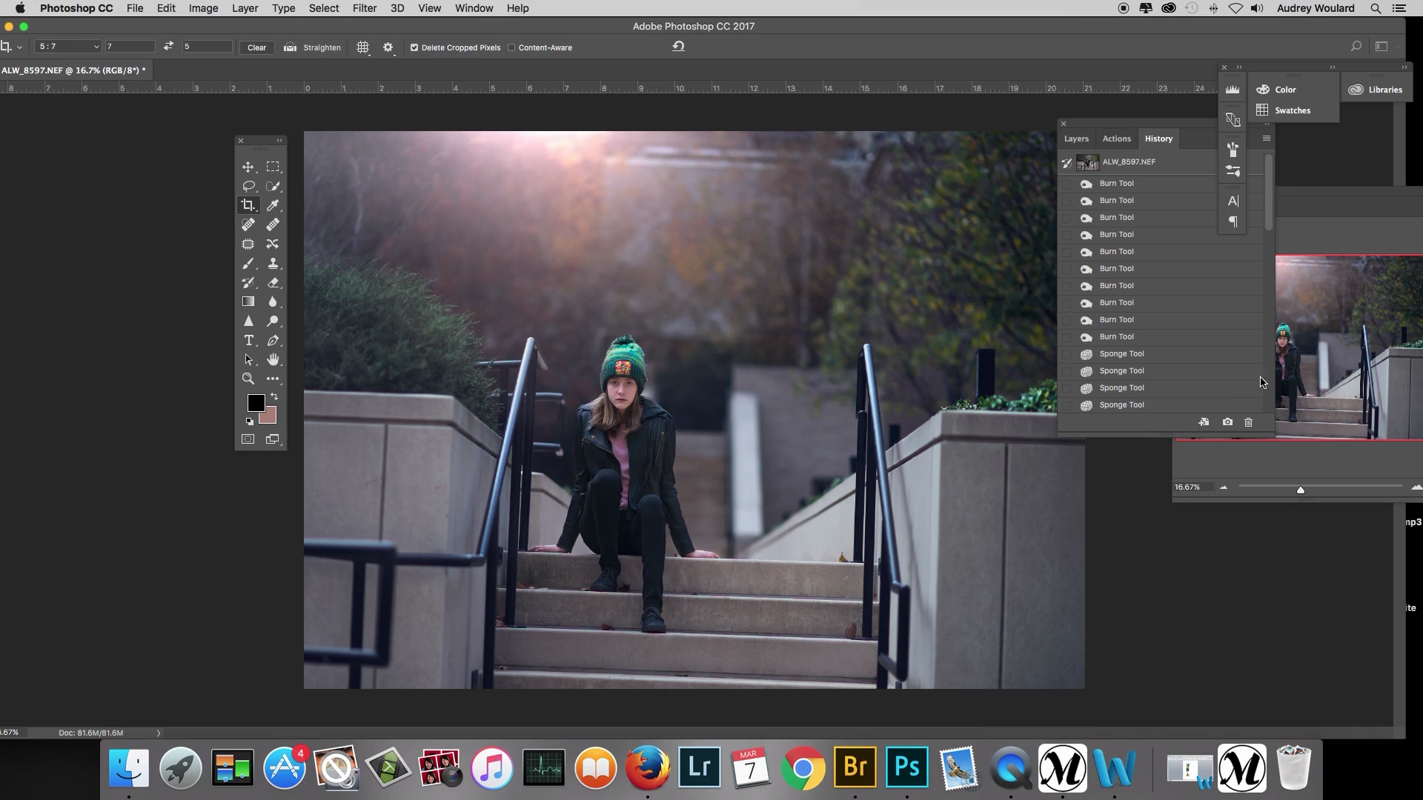
Task: Expand status bar info arrow
Action: point(158,733)
